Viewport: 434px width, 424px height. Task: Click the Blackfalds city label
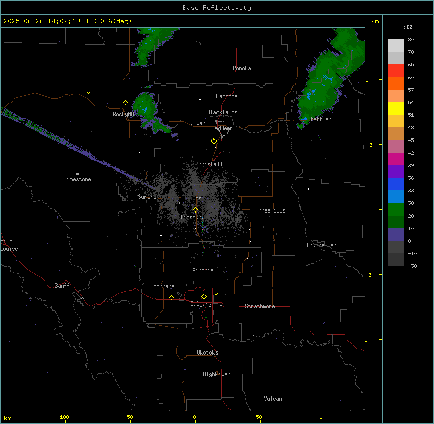[x=222, y=112]
